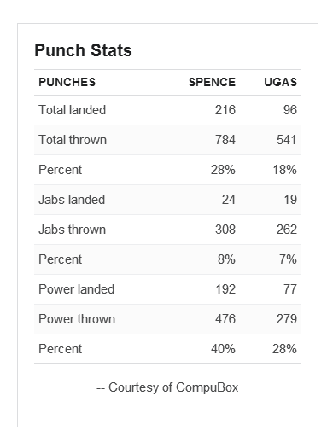Click Spence's power landed value 192
The height and width of the screenshot is (442, 333).
pyautogui.click(x=225, y=289)
